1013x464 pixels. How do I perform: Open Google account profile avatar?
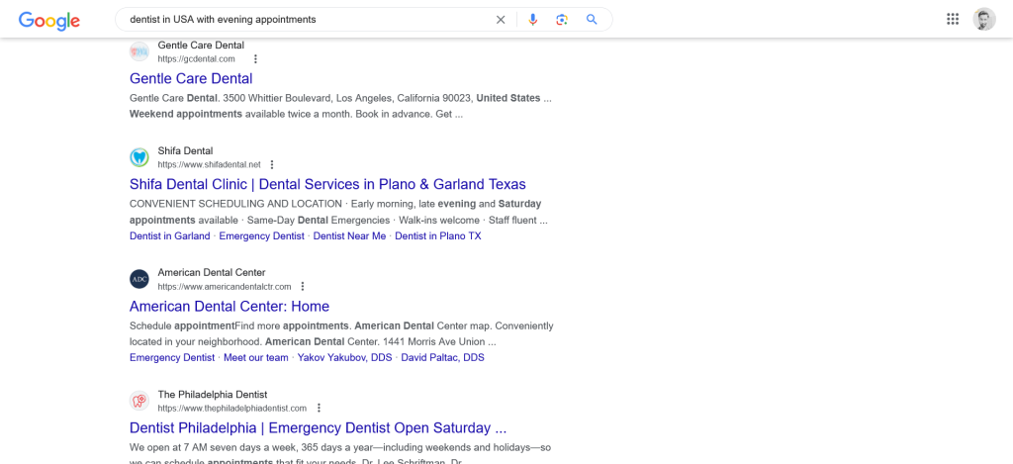pos(984,20)
